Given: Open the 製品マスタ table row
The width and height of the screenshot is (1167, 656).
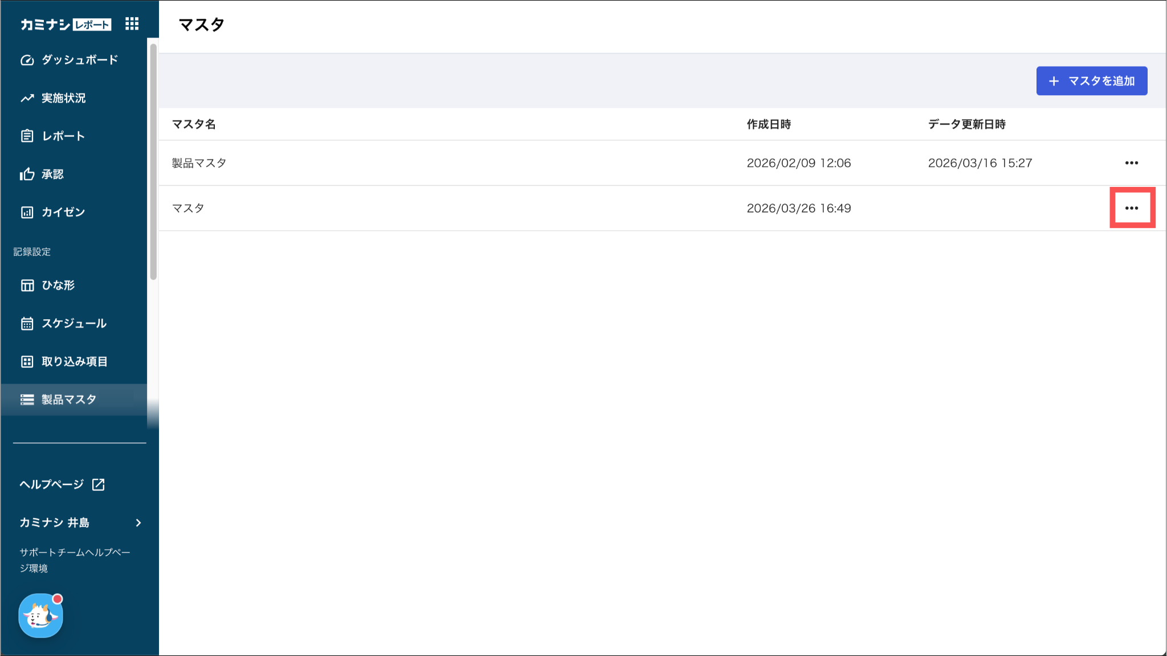Looking at the screenshot, I should (x=199, y=163).
